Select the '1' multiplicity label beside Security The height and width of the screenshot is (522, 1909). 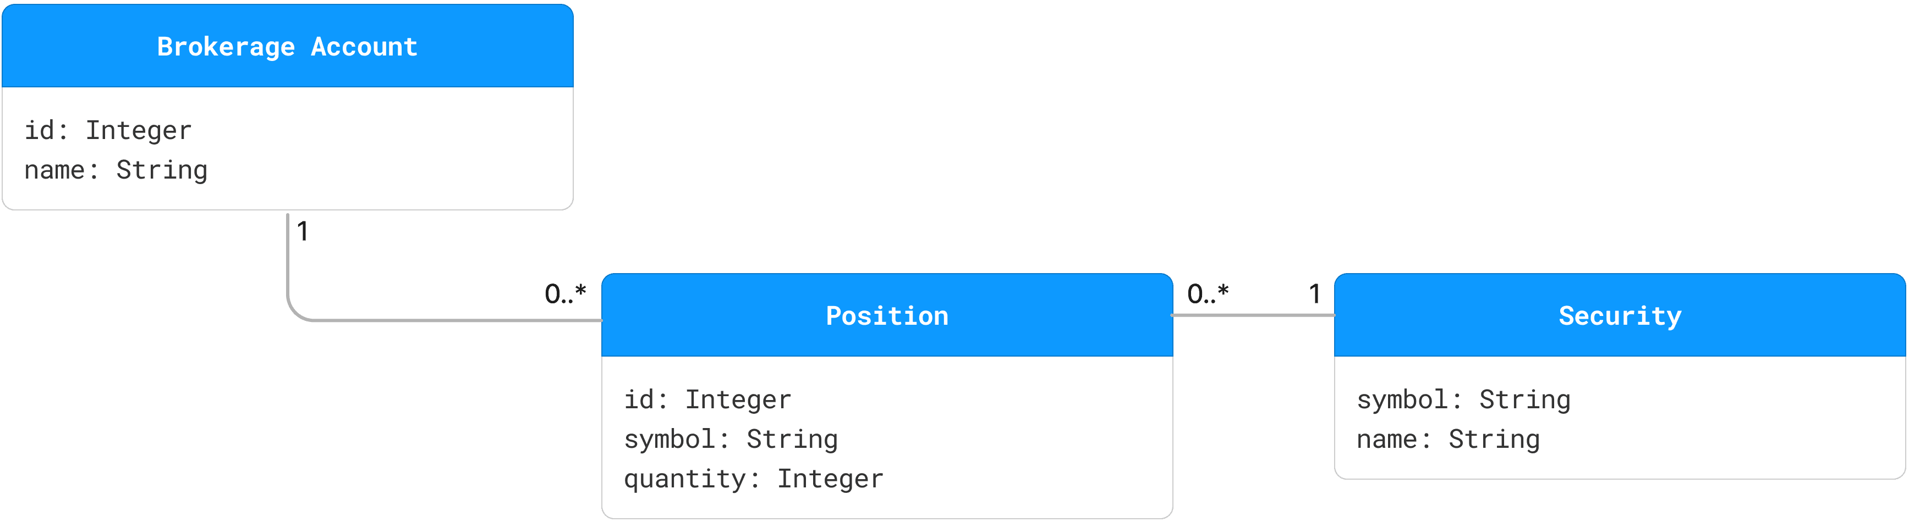[1315, 294]
